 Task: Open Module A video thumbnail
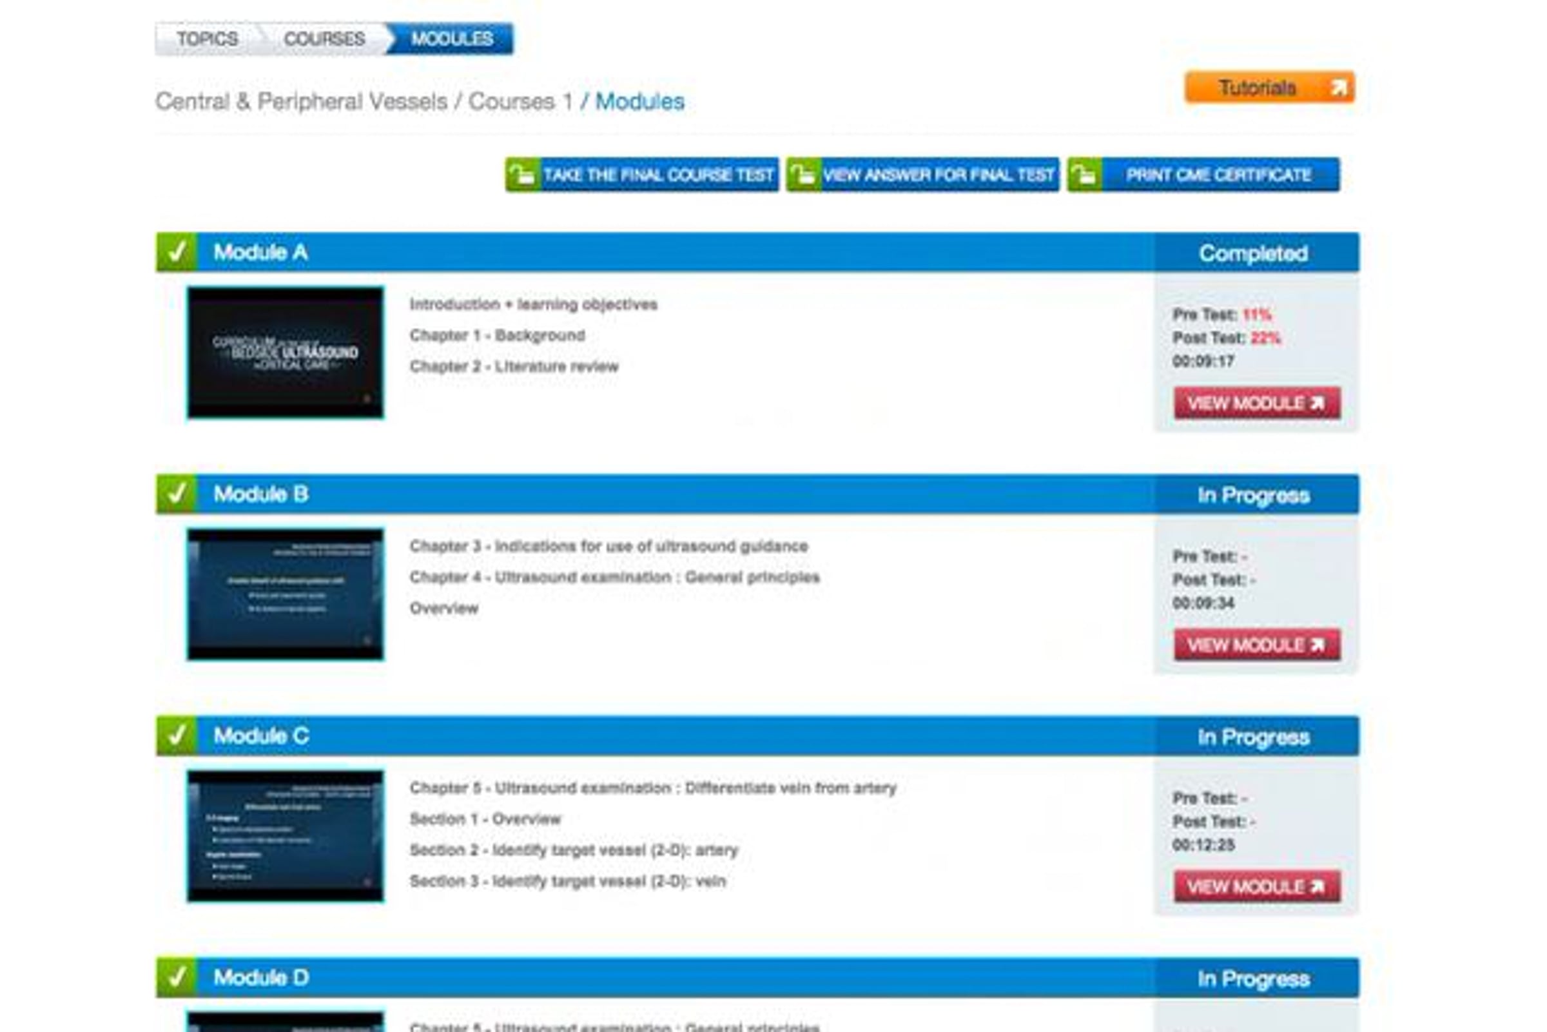285,352
